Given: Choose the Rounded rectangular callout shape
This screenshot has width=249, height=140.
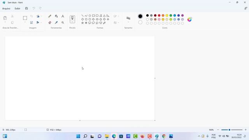Looking at the screenshot, I should [x=90, y=23].
